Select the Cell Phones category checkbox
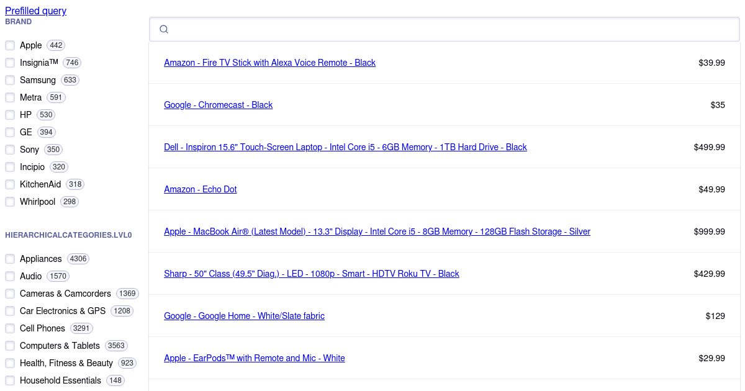 pos(10,328)
